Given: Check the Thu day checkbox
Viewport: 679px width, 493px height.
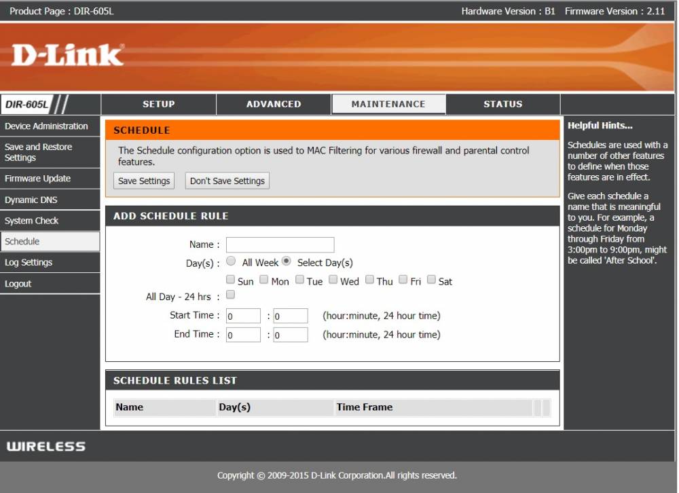Looking at the screenshot, I should tap(369, 279).
